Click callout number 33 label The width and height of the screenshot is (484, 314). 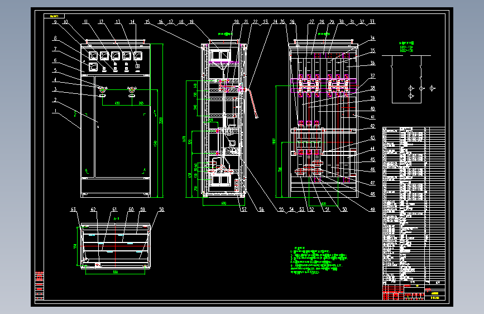(372, 22)
